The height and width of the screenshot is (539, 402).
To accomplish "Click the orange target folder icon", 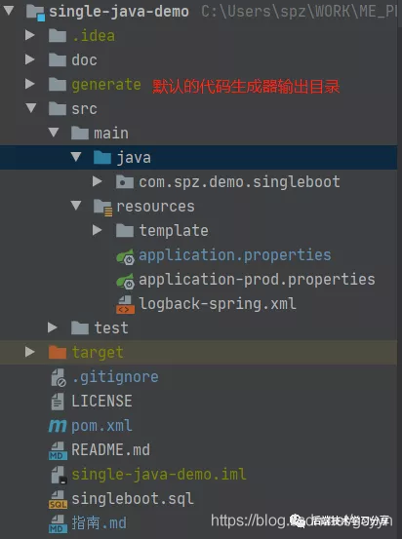I will (58, 352).
